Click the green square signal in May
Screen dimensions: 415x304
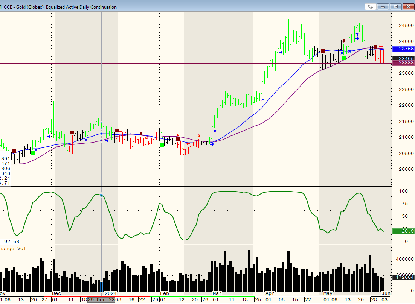[x=343, y=58]
